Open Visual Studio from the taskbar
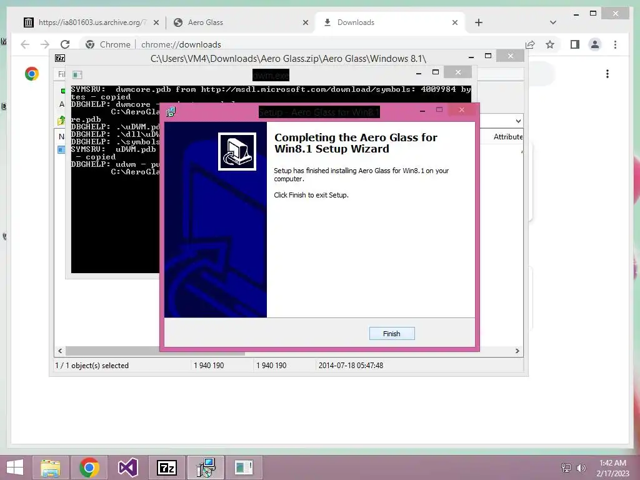Screen dimensions: 640x480 point(127,467)
